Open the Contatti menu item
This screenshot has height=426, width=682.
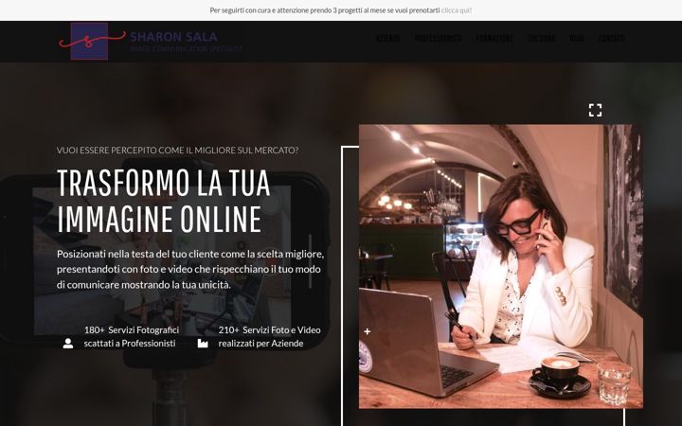coord(612,38)
